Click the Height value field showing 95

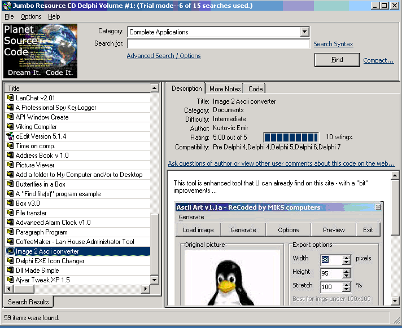331,273
